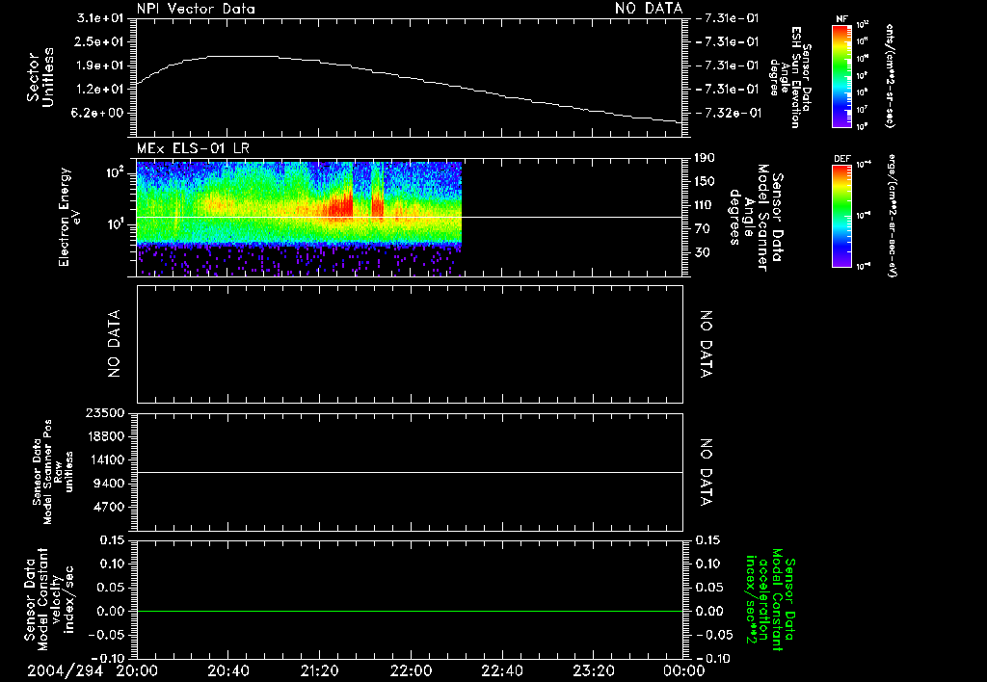Click the "1.2e+01" sector tick label
The image size is (987, 682).
(x=100, y=89)
